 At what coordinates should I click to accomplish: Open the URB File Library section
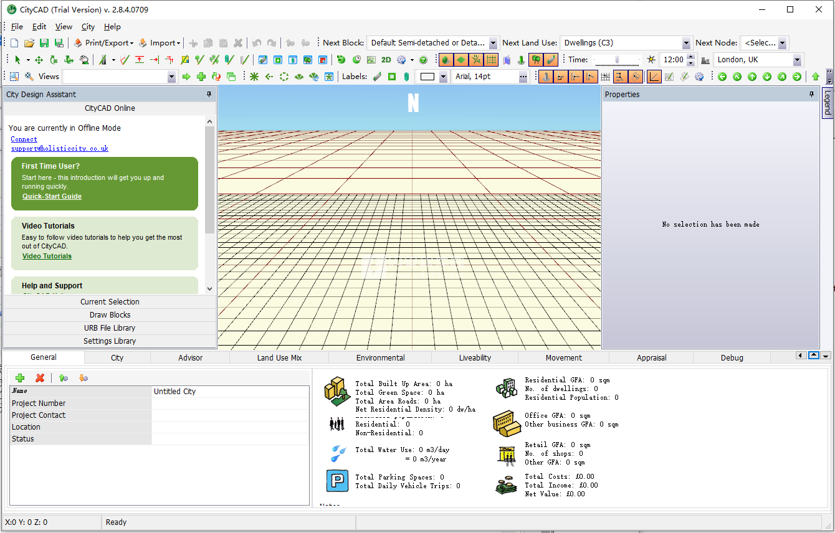pyautogui.click(x=110, y=328)
